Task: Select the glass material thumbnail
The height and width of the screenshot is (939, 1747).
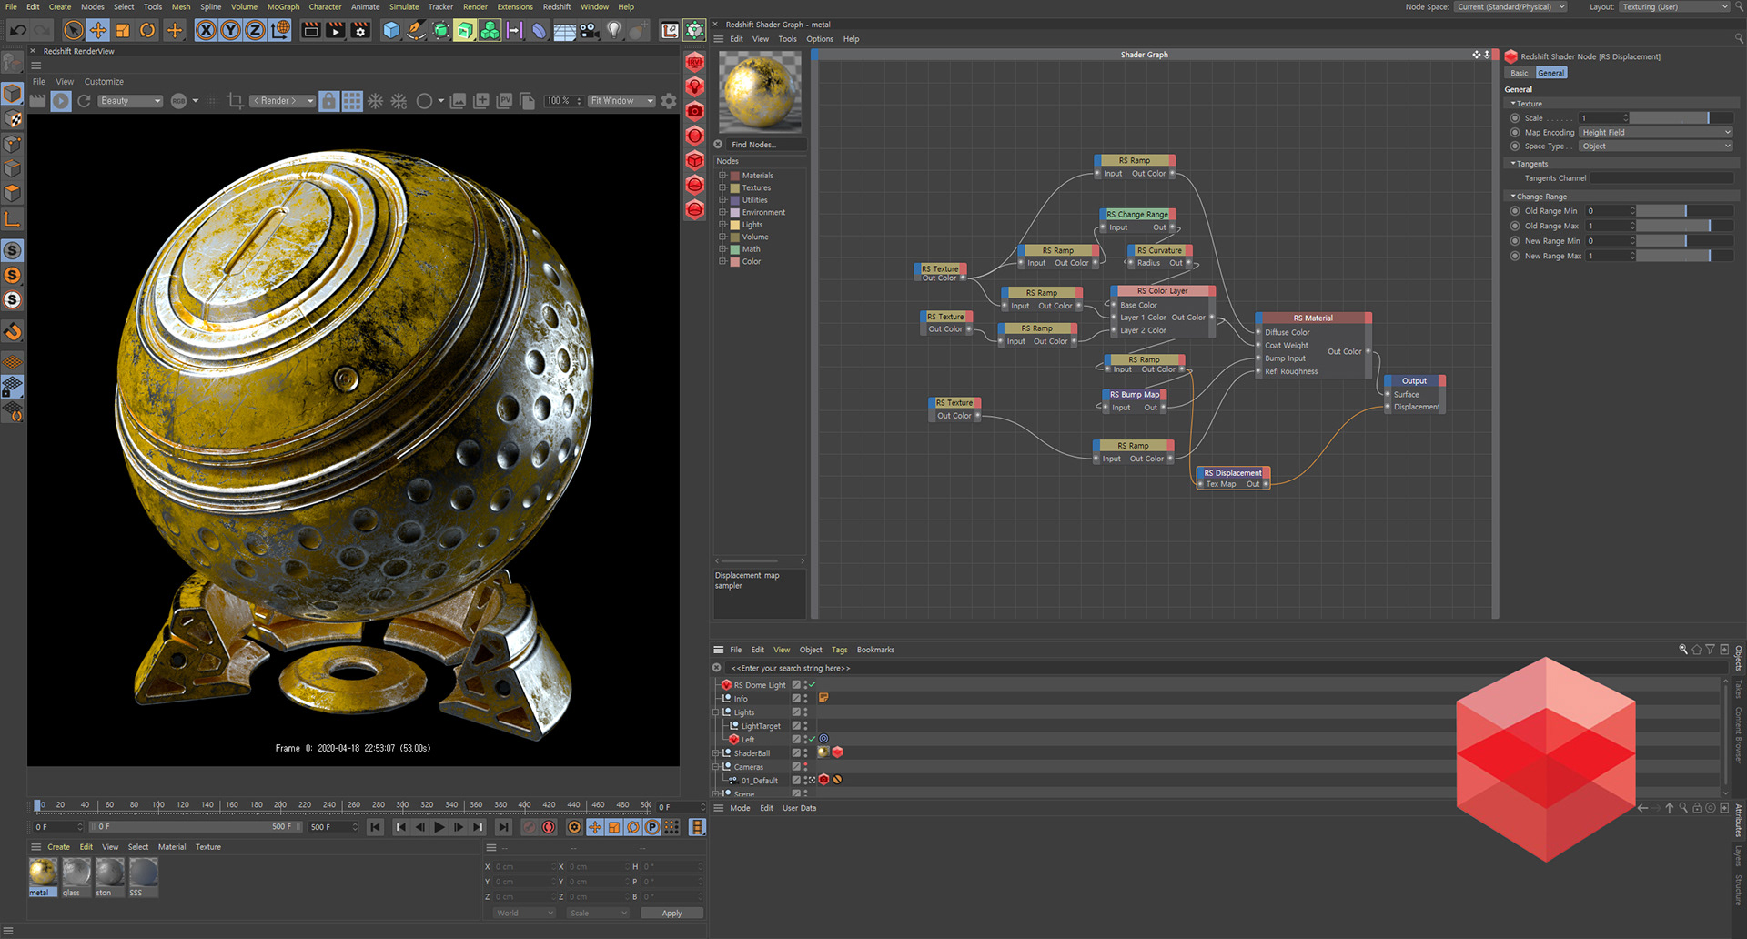Action: (76, 873)
